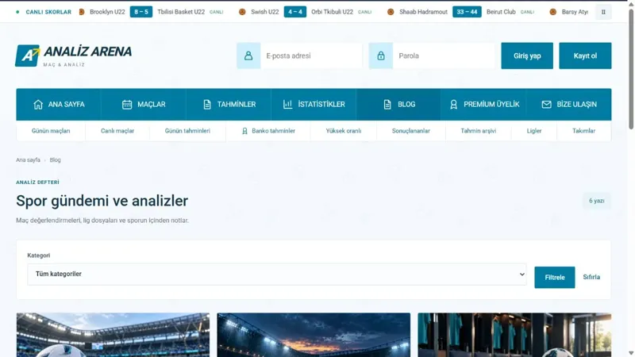The width and height of the screenshot is (635, 357).
Task: Click the Giriş yap button
Action: 527,56
